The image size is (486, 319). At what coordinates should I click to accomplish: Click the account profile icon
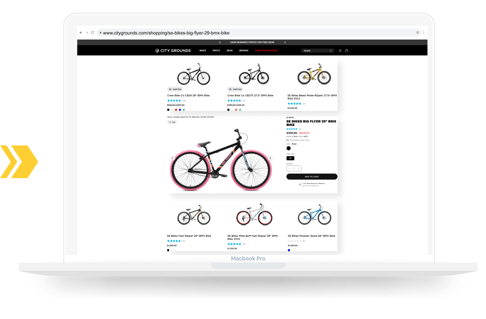tap(340, 50)
